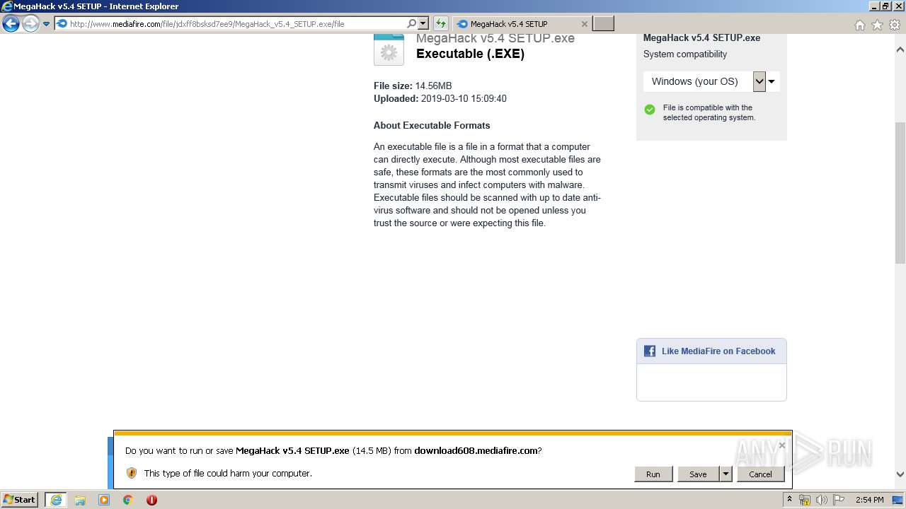Viewport: 906px width, 509px height.
Task: Click the address bar URL field
Action: (230, 24)
